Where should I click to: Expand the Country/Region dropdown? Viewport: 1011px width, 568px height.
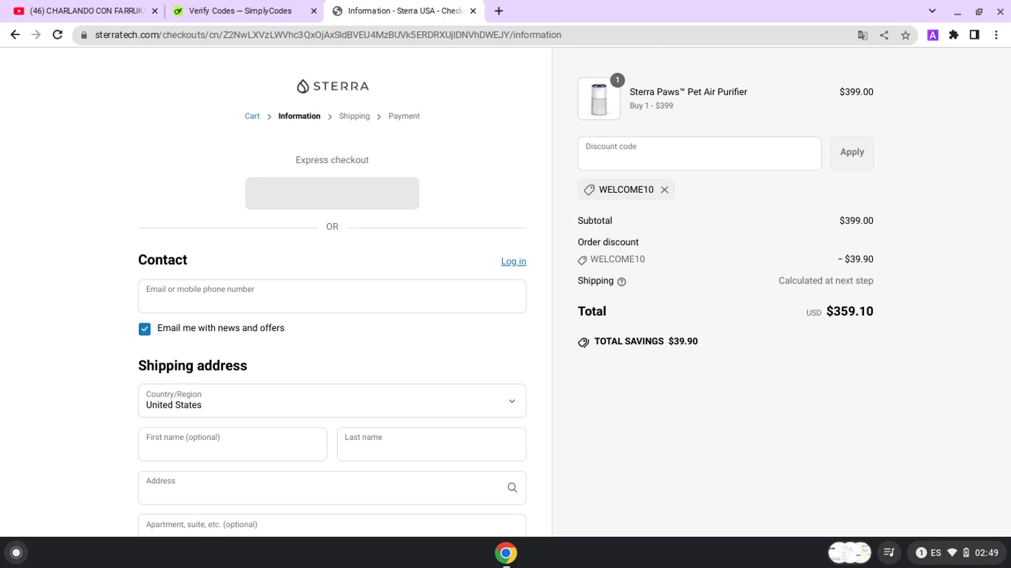point(332,401)
